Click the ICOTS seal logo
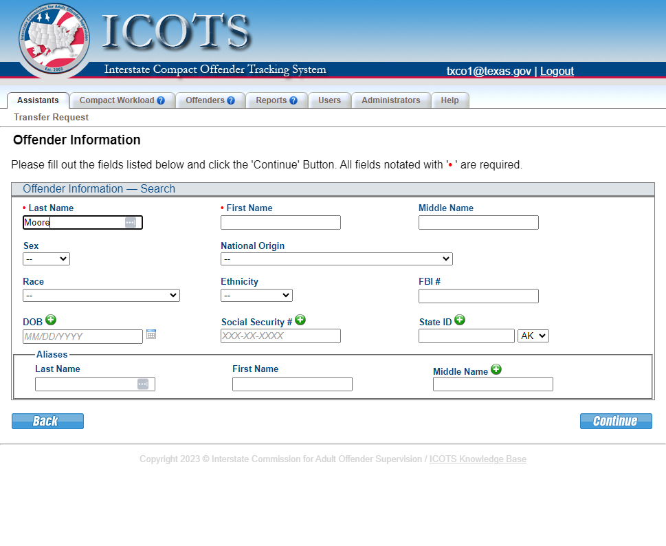 (54, 39)
